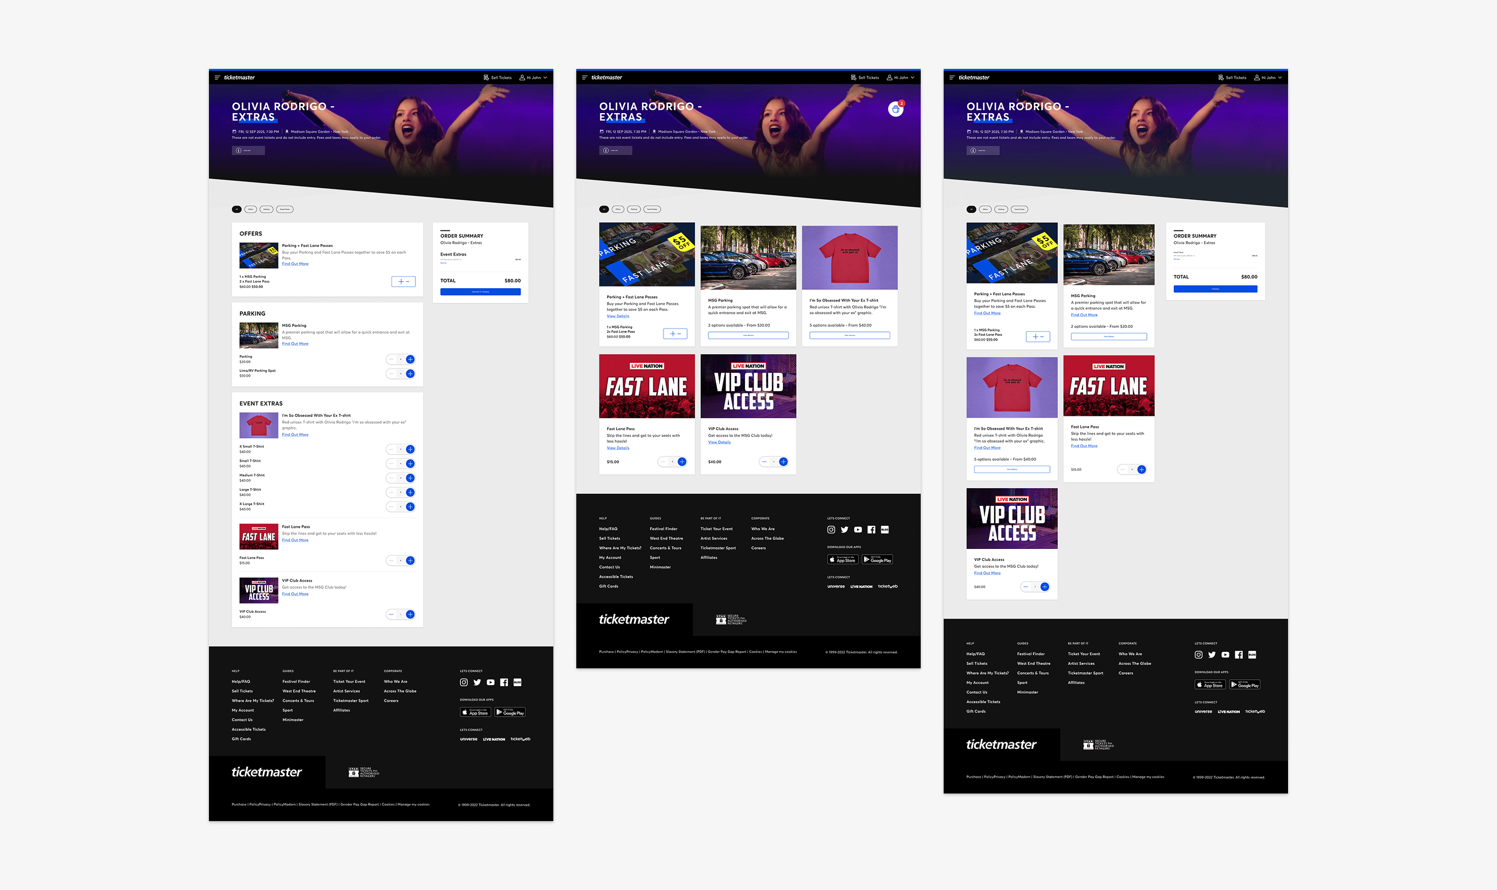1497x890 pixels.
Task: Click Sell Tickets in left mockup header
Action: [498, 78]
